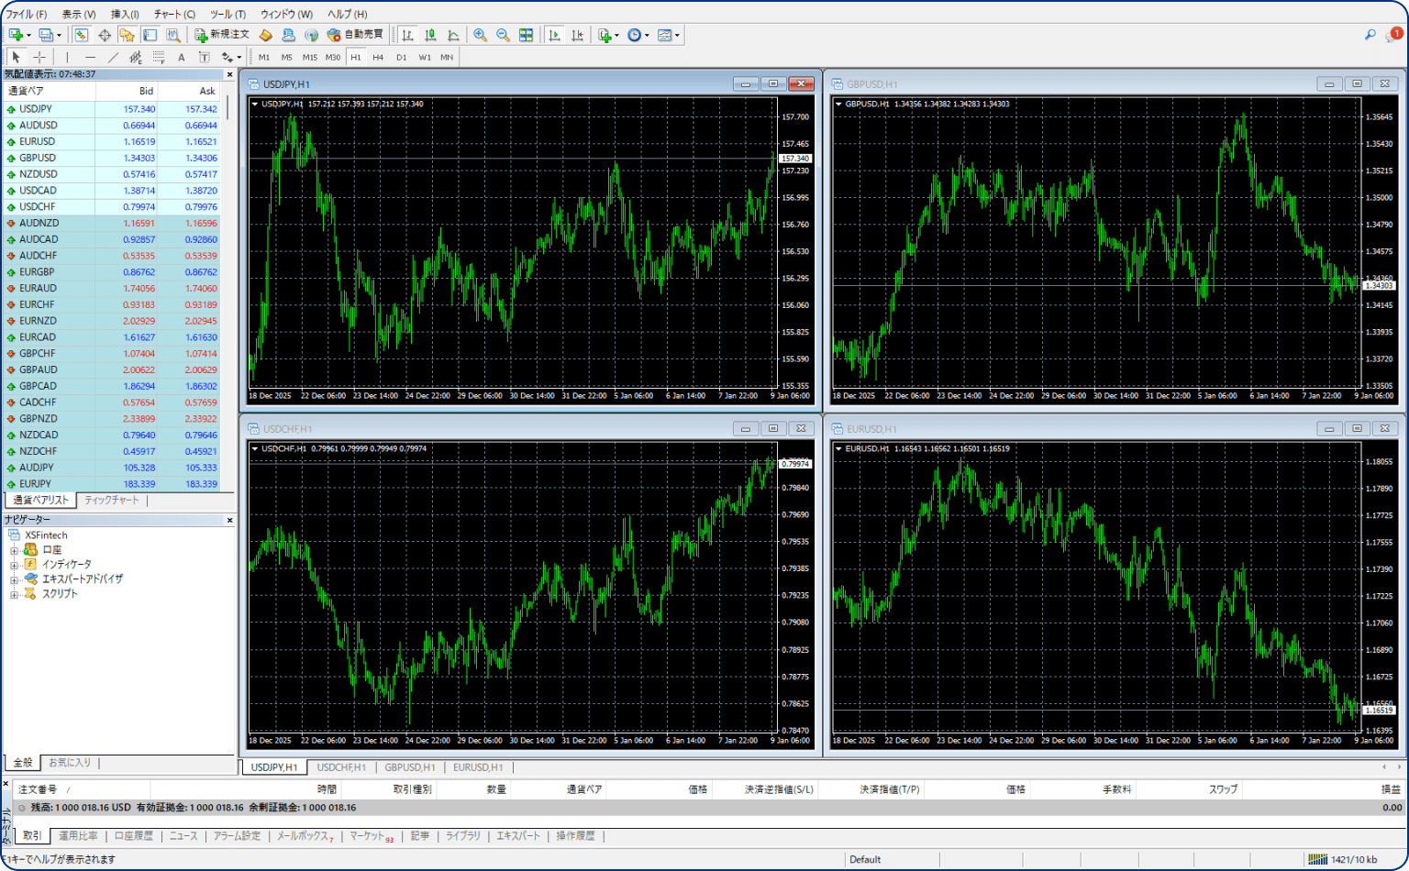Expand the インディケータ tree node
1409x871 pixels.
(14, 565)
